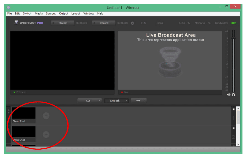Image resolution: width=244 pixels, height=156 pixels.
Task: Move layer 1 up arrow
Action: tap(9, 110)
